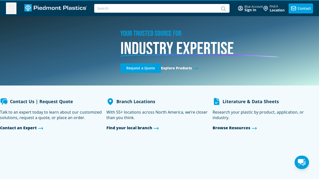Follow the Explore Products link
319x179 pixels.
click(x=180, y=68)
